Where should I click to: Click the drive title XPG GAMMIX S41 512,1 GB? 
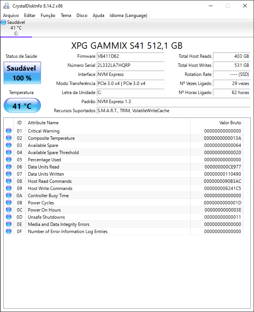click(x=127, y=46)
